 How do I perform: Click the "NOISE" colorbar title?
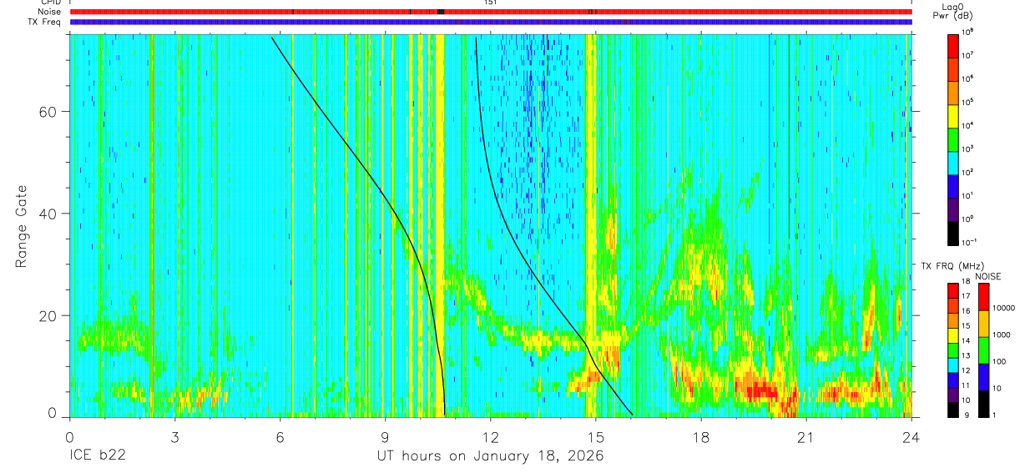[x=988, y=276]
